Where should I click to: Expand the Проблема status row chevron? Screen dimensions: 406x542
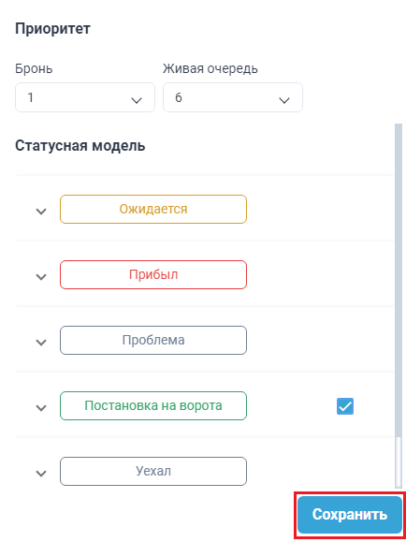tap(41, 343)
